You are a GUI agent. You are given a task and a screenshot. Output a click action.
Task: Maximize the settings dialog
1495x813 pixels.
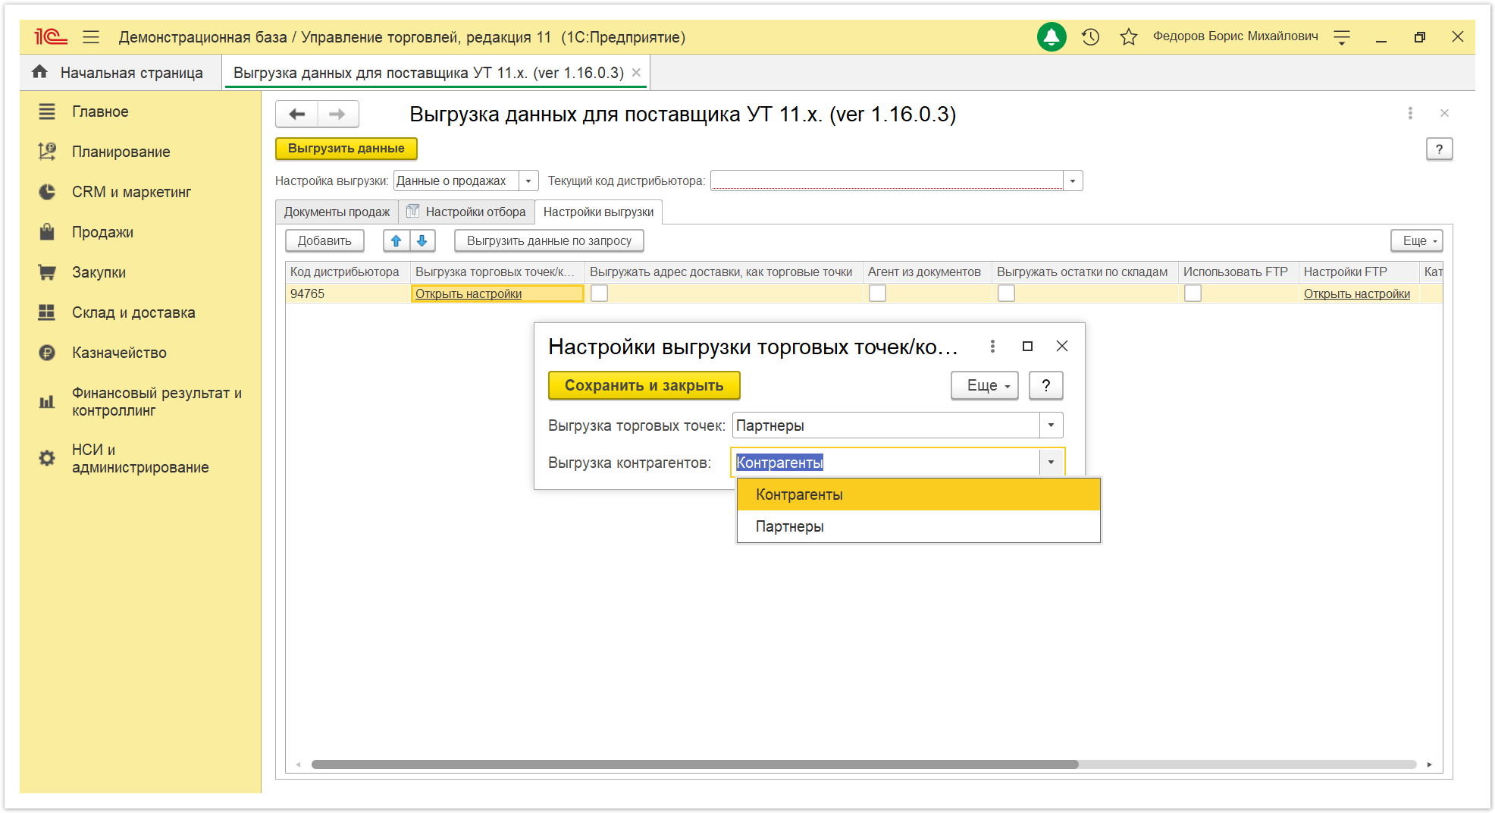point(1027,346)
